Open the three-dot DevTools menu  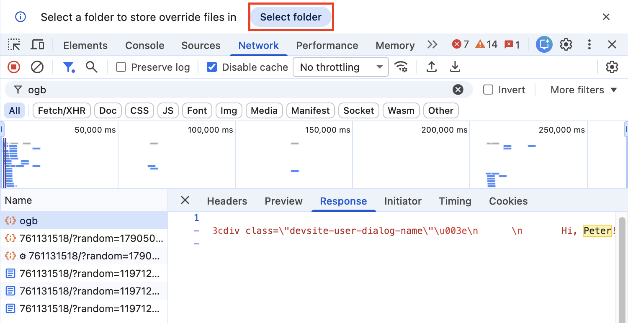click(x=589, y=44)
